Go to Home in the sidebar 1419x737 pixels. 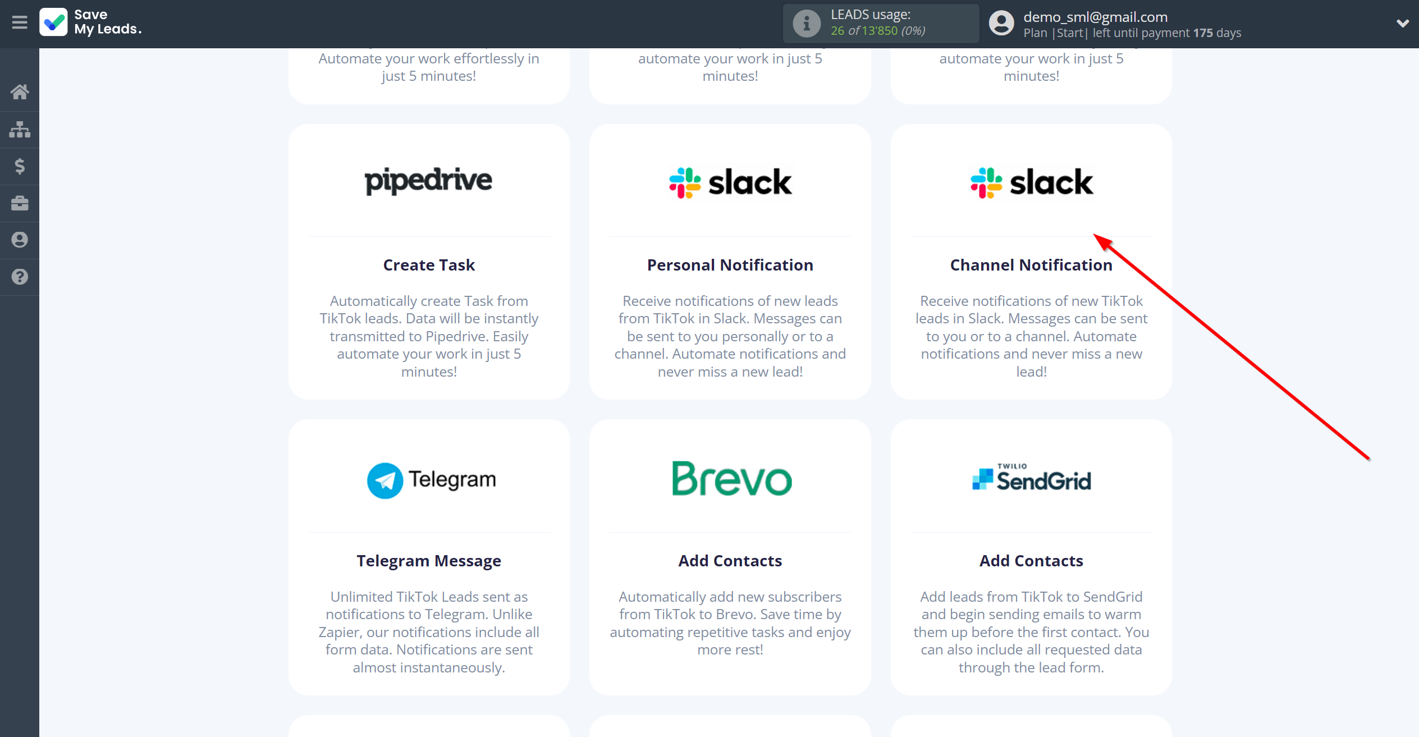20,92
